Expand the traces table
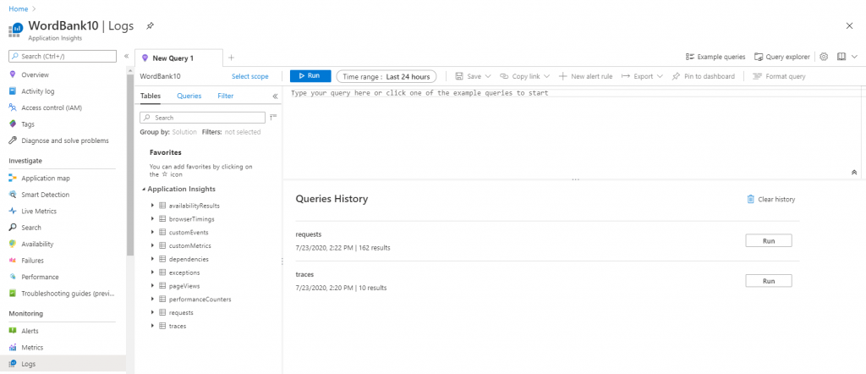 (152, 326)
